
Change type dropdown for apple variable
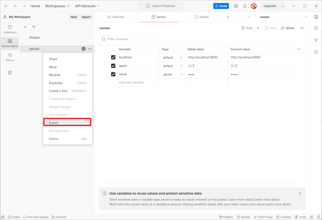coord(173,66)
